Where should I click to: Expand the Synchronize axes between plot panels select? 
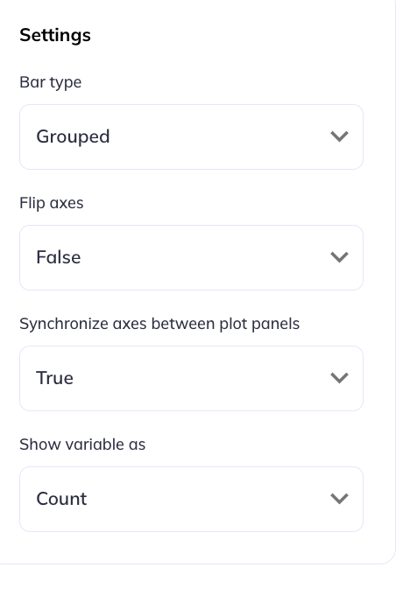pyautogui.click(x=191, y=378)
